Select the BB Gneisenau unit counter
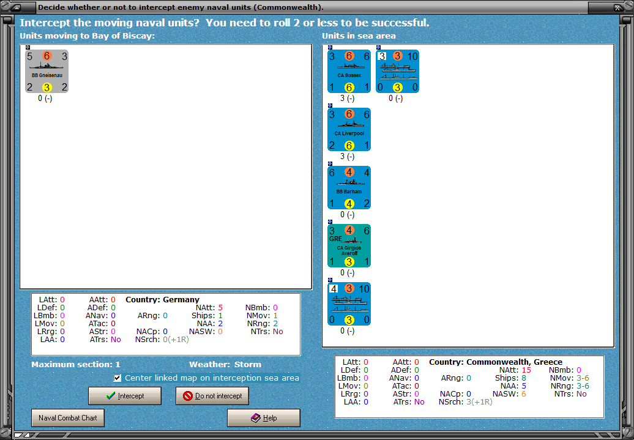Screen dimensions: 634x440 pos(47,72)
